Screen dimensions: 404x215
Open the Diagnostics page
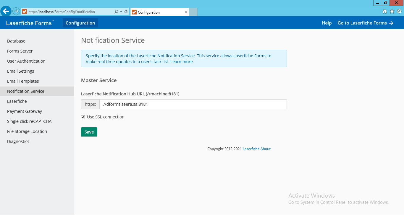(37, 141)
